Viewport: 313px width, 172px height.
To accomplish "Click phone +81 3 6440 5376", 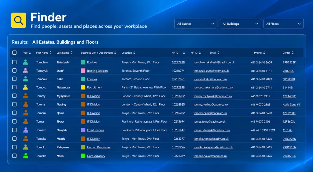I will tap(261, 156).
